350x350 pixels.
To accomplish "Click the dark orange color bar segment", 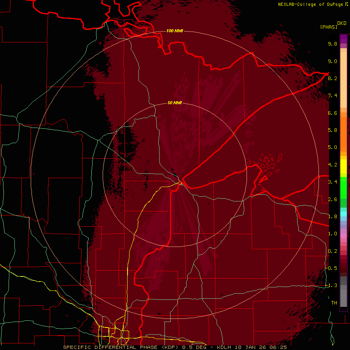I will tap(343, 135).
